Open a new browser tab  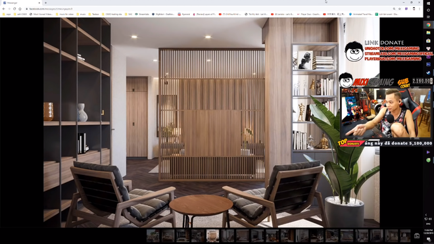(x=45, y=3)
